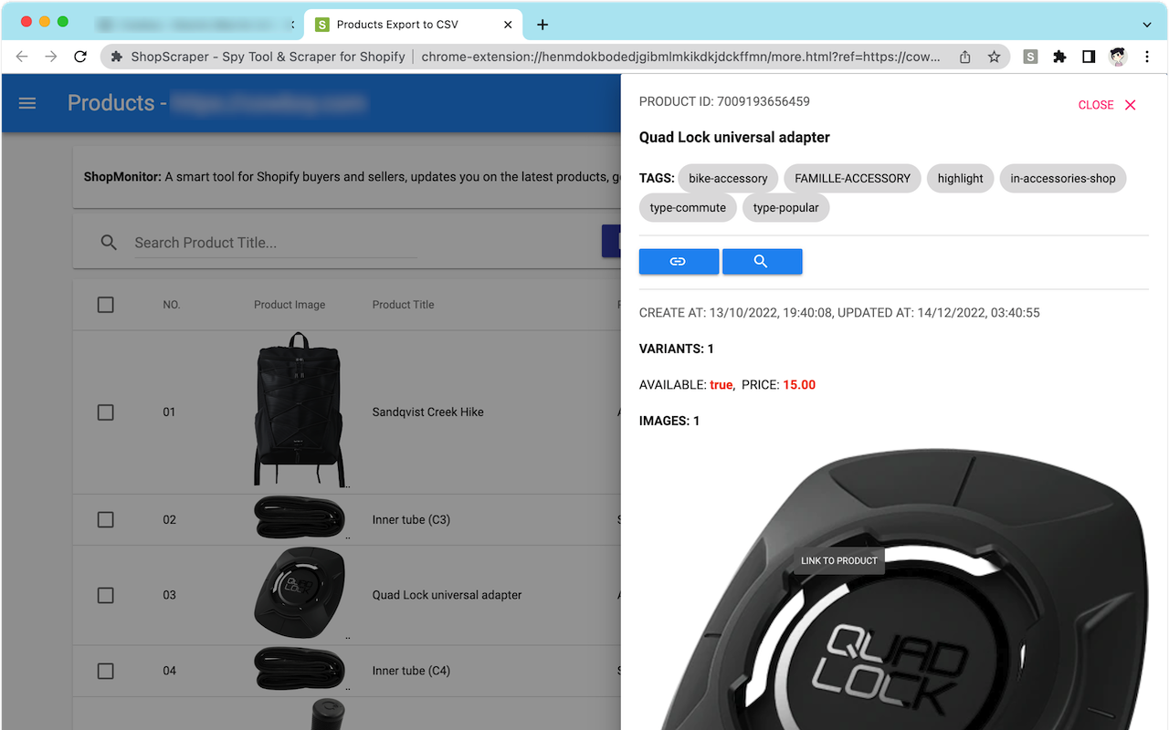Open a new browser tab
1169x730 pixels.
click(x=542, y=24)
